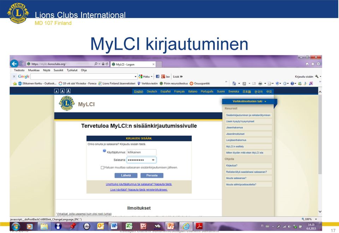
Task: Switch to Internet Explorer in taskbar
Action: pos(185,227)
